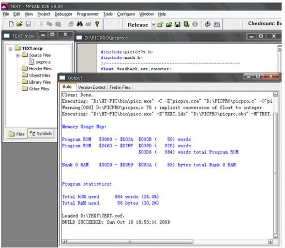Open the Debugger menu
The height and width of the screenshot is (248, 285).
pyautogui.click(x=63, y=14)
